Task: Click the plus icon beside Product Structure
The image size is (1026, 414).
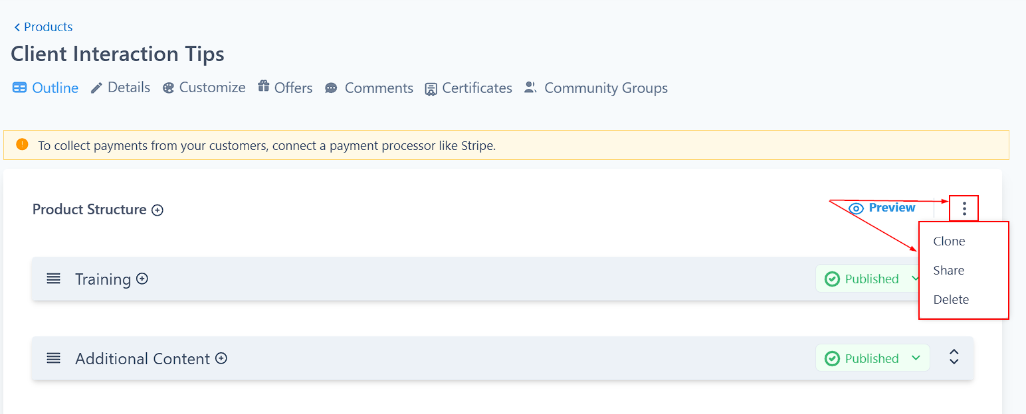Action: coord(157,210)
